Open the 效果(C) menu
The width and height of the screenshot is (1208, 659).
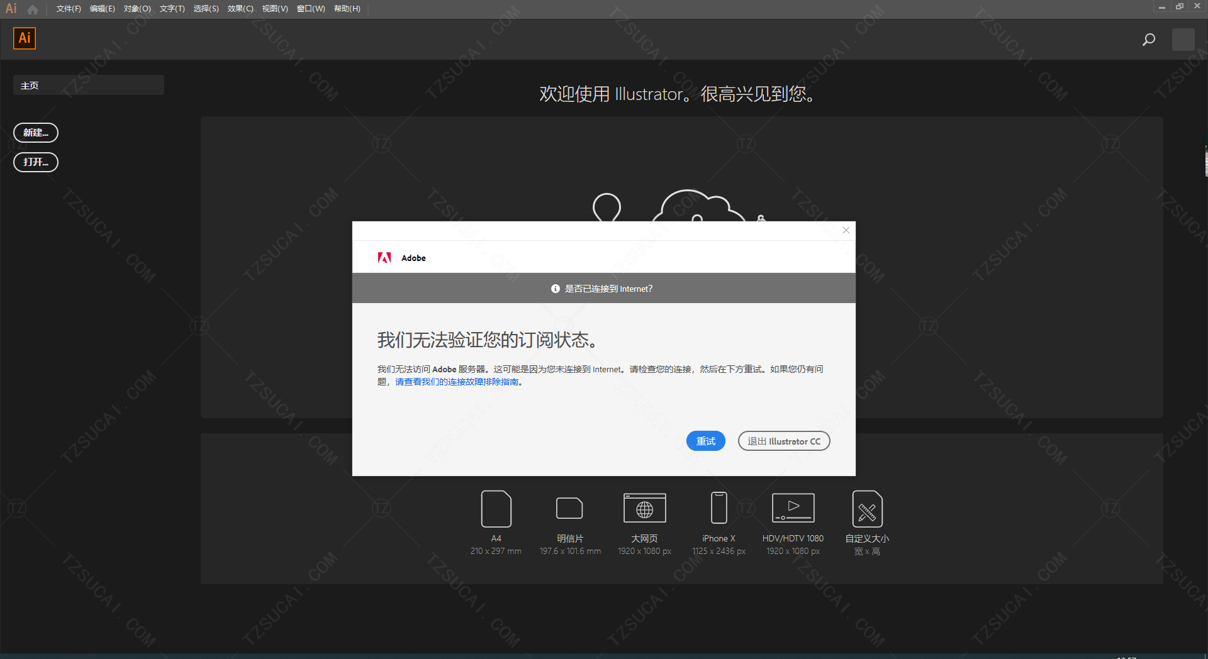pos(240,9)
